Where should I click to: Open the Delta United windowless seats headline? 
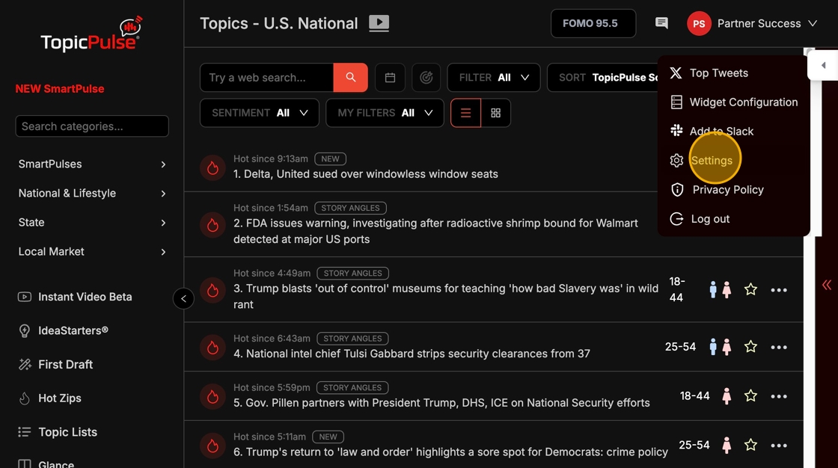click(x=366, y=174)
